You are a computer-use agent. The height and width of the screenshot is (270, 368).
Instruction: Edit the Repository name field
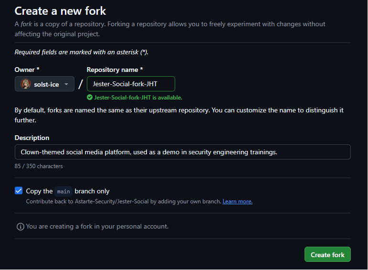131,84
